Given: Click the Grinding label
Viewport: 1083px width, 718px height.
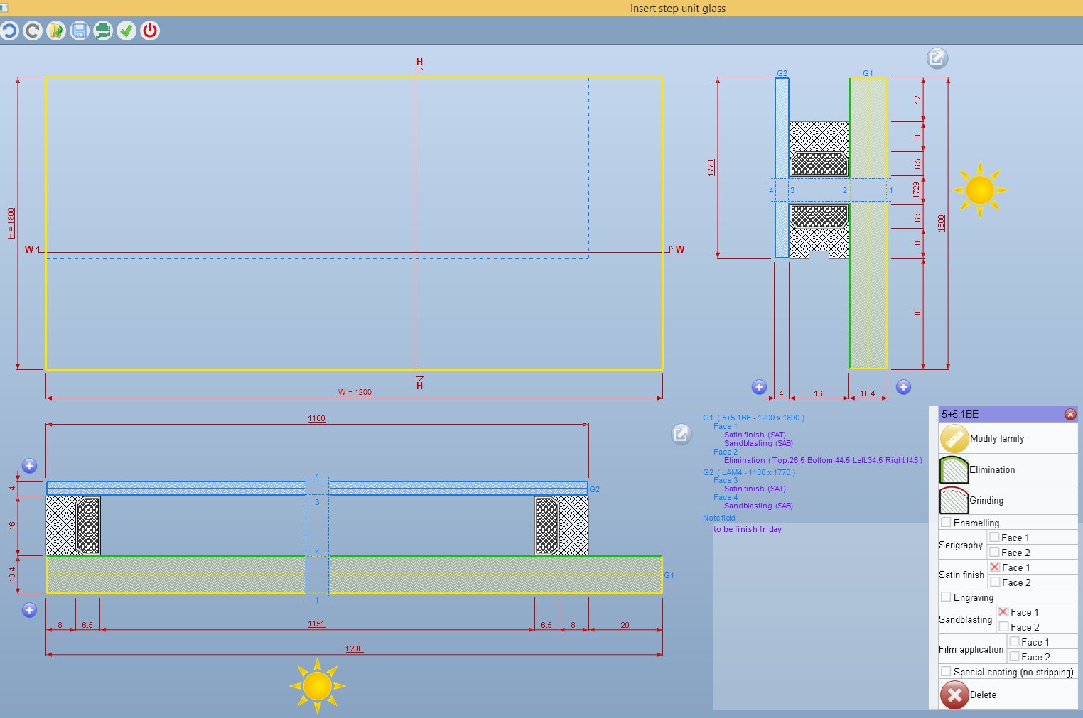Looking at the screenshot, I should [x=986, y=501].
